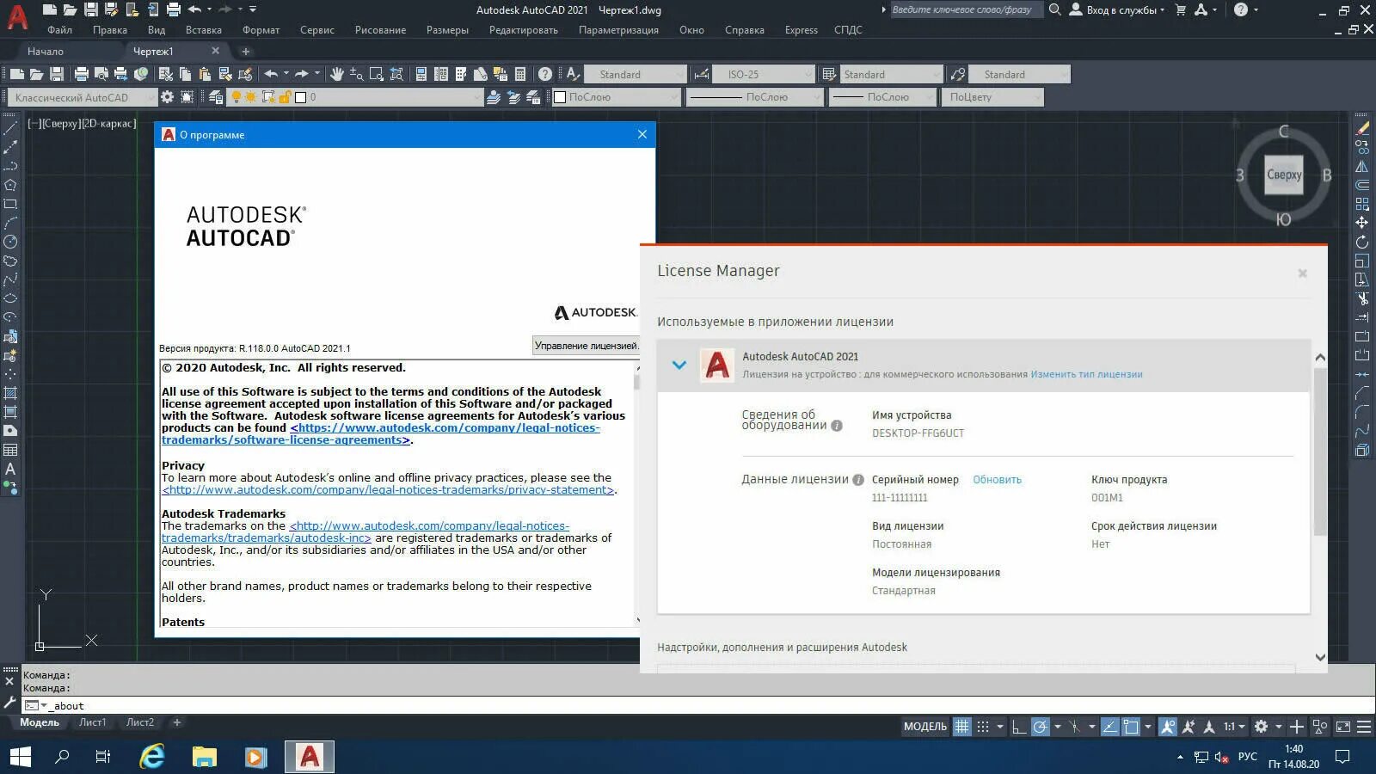Screen dimensions: 1376x774
Task: Click the New drawing icon in the toolbar
Action: 17,75
